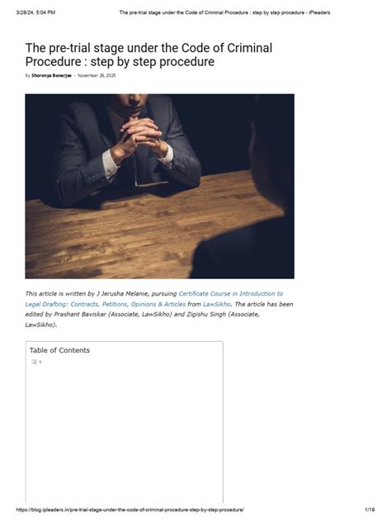Expand the small arrow beside the contents icon
Image resolution: width=391 pixels, height=522 pixels.
point(40,362)
